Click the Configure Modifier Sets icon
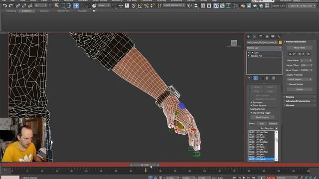The height and width of the screenshot is (179, 319). 274,78
